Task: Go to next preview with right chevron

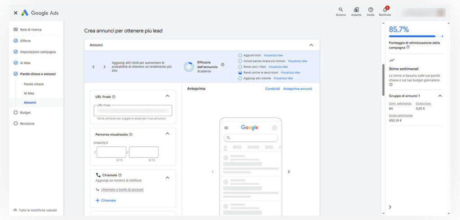Action: point(289,172)
